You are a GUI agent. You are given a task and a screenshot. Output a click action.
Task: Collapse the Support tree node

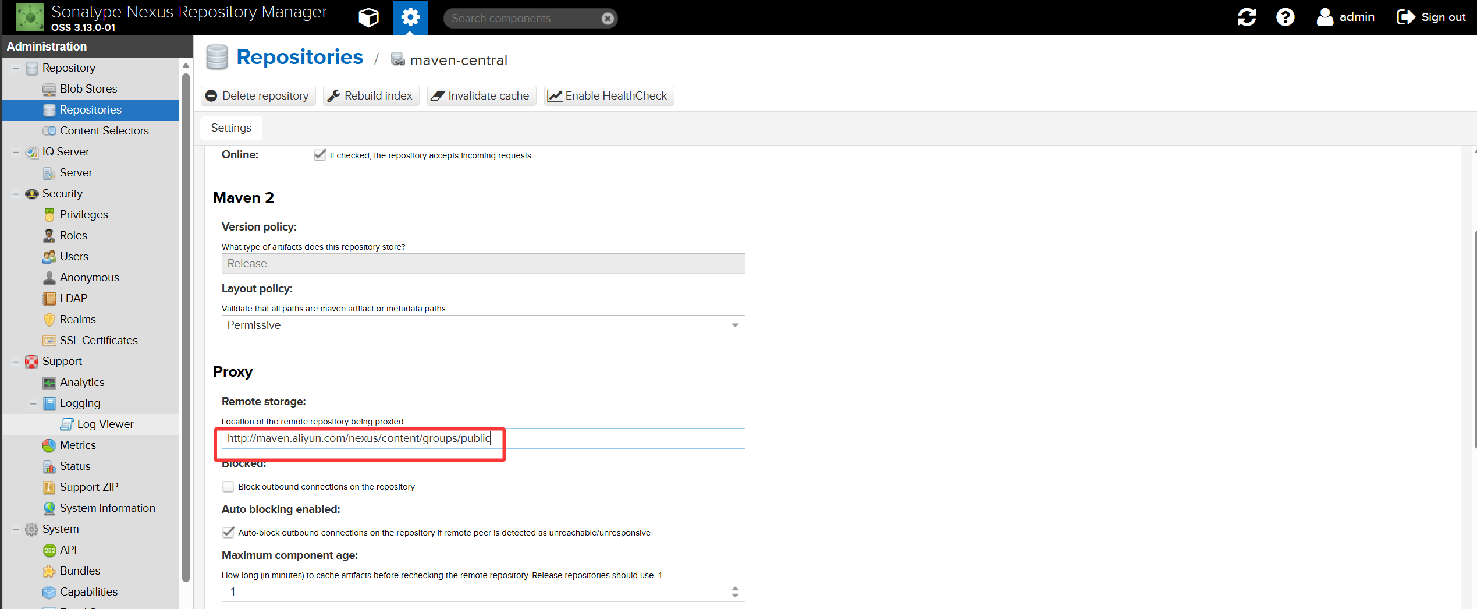(16, 362)
